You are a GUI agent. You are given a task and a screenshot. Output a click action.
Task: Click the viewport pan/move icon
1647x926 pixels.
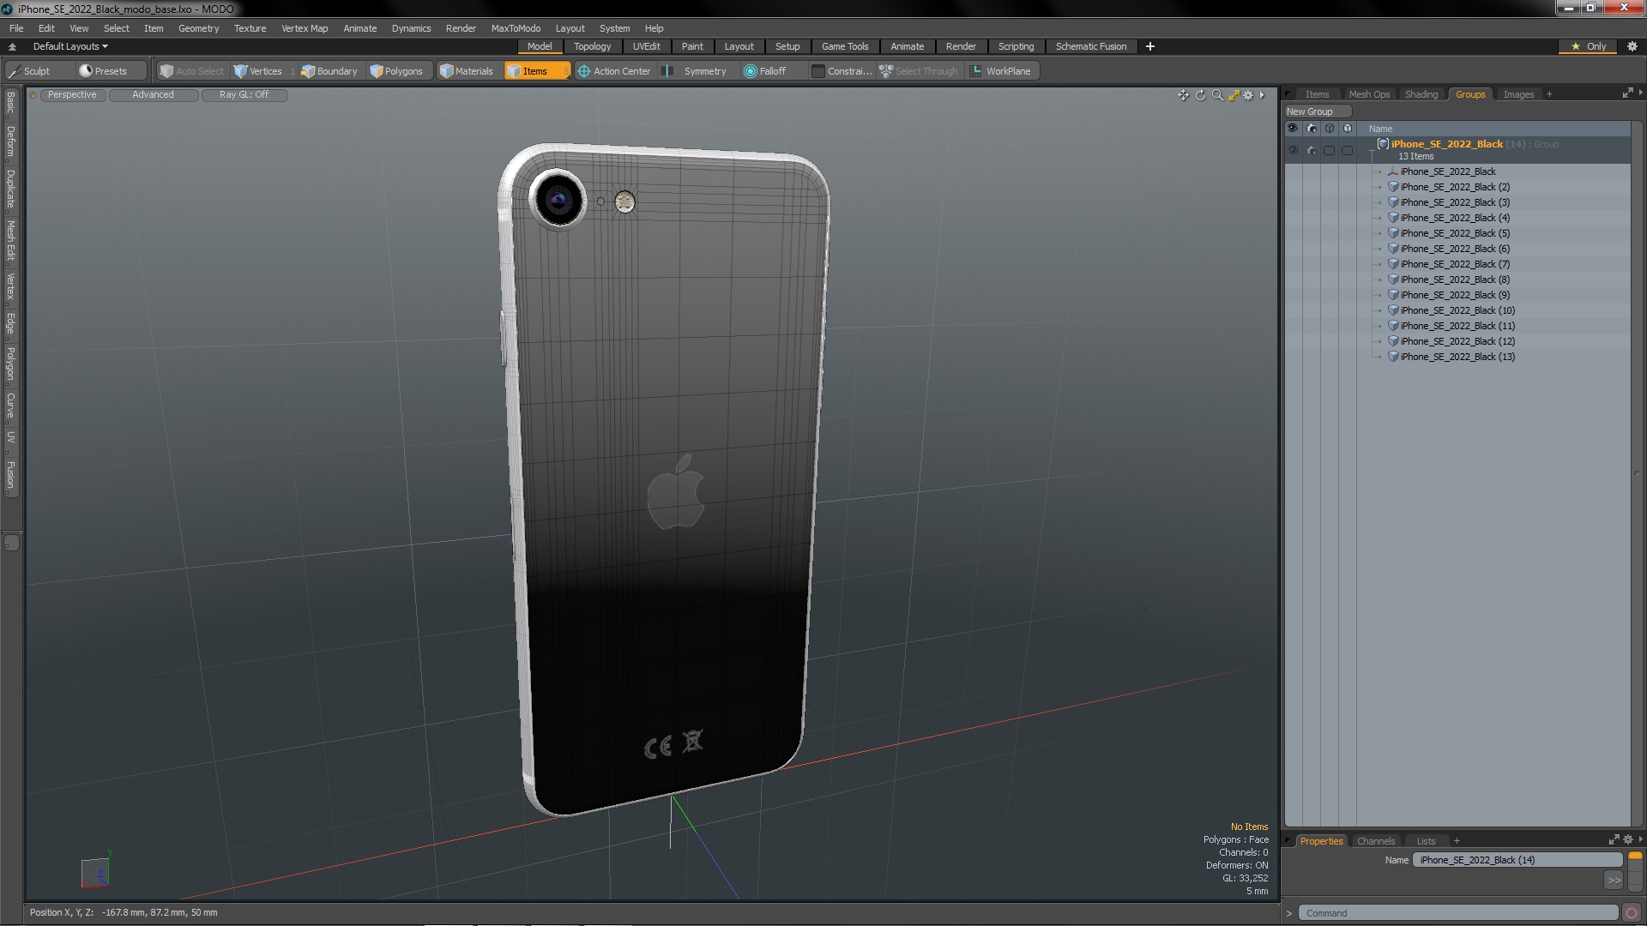(x=1183, y=95)
